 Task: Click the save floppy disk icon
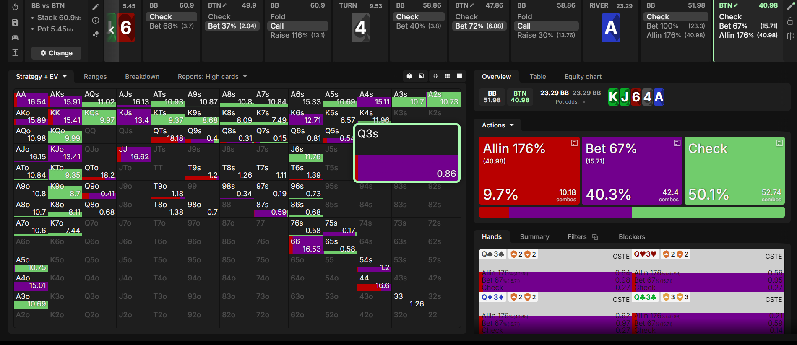[15, 22]
